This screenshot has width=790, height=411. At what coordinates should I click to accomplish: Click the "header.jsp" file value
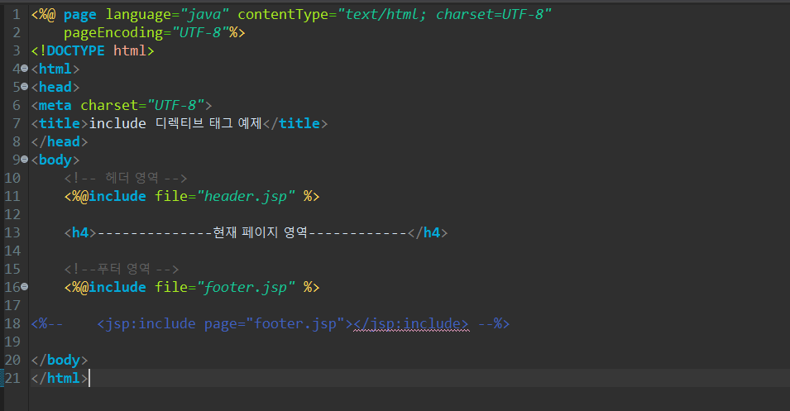(246, 197)
